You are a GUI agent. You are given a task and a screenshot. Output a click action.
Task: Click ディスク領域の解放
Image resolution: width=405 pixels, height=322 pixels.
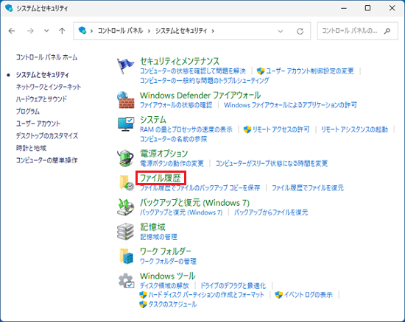(x=164, y=286)
